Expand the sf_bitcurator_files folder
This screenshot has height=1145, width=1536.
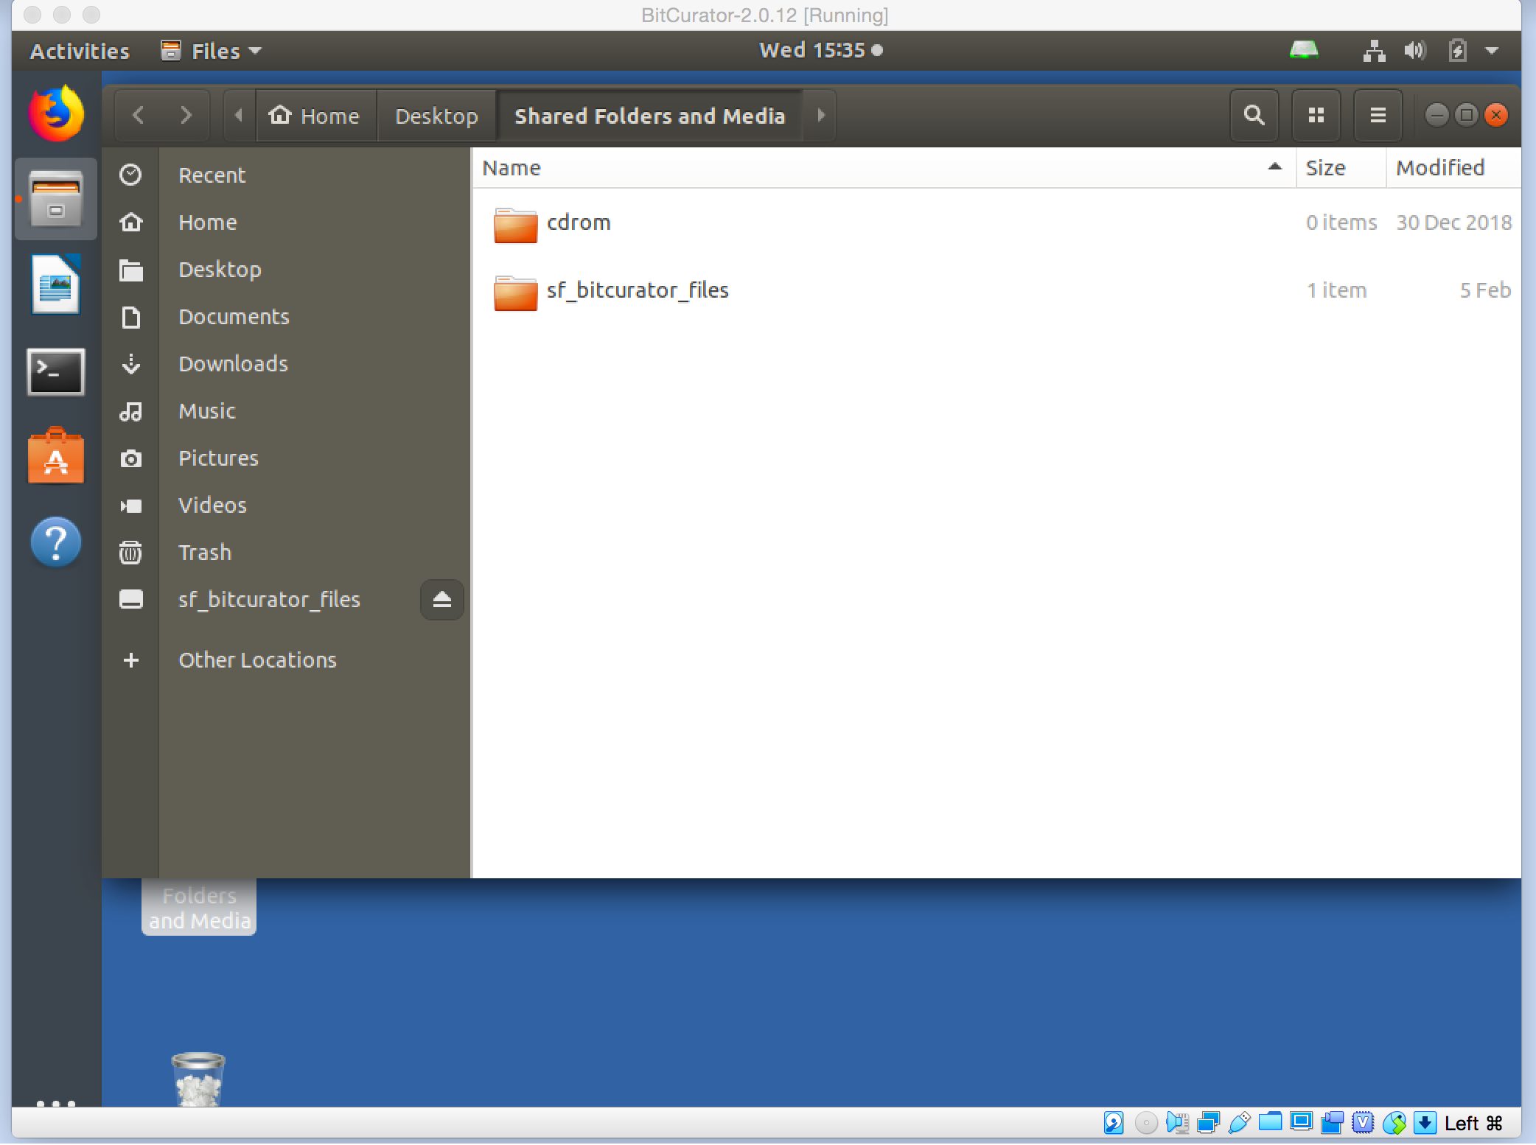coord(638,289)
